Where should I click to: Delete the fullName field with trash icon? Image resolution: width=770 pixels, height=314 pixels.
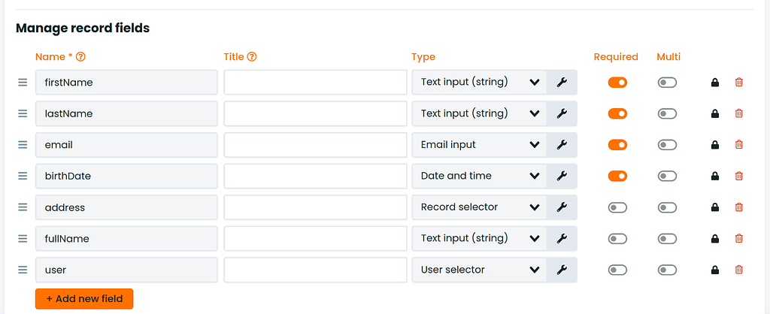coord(738,238)
